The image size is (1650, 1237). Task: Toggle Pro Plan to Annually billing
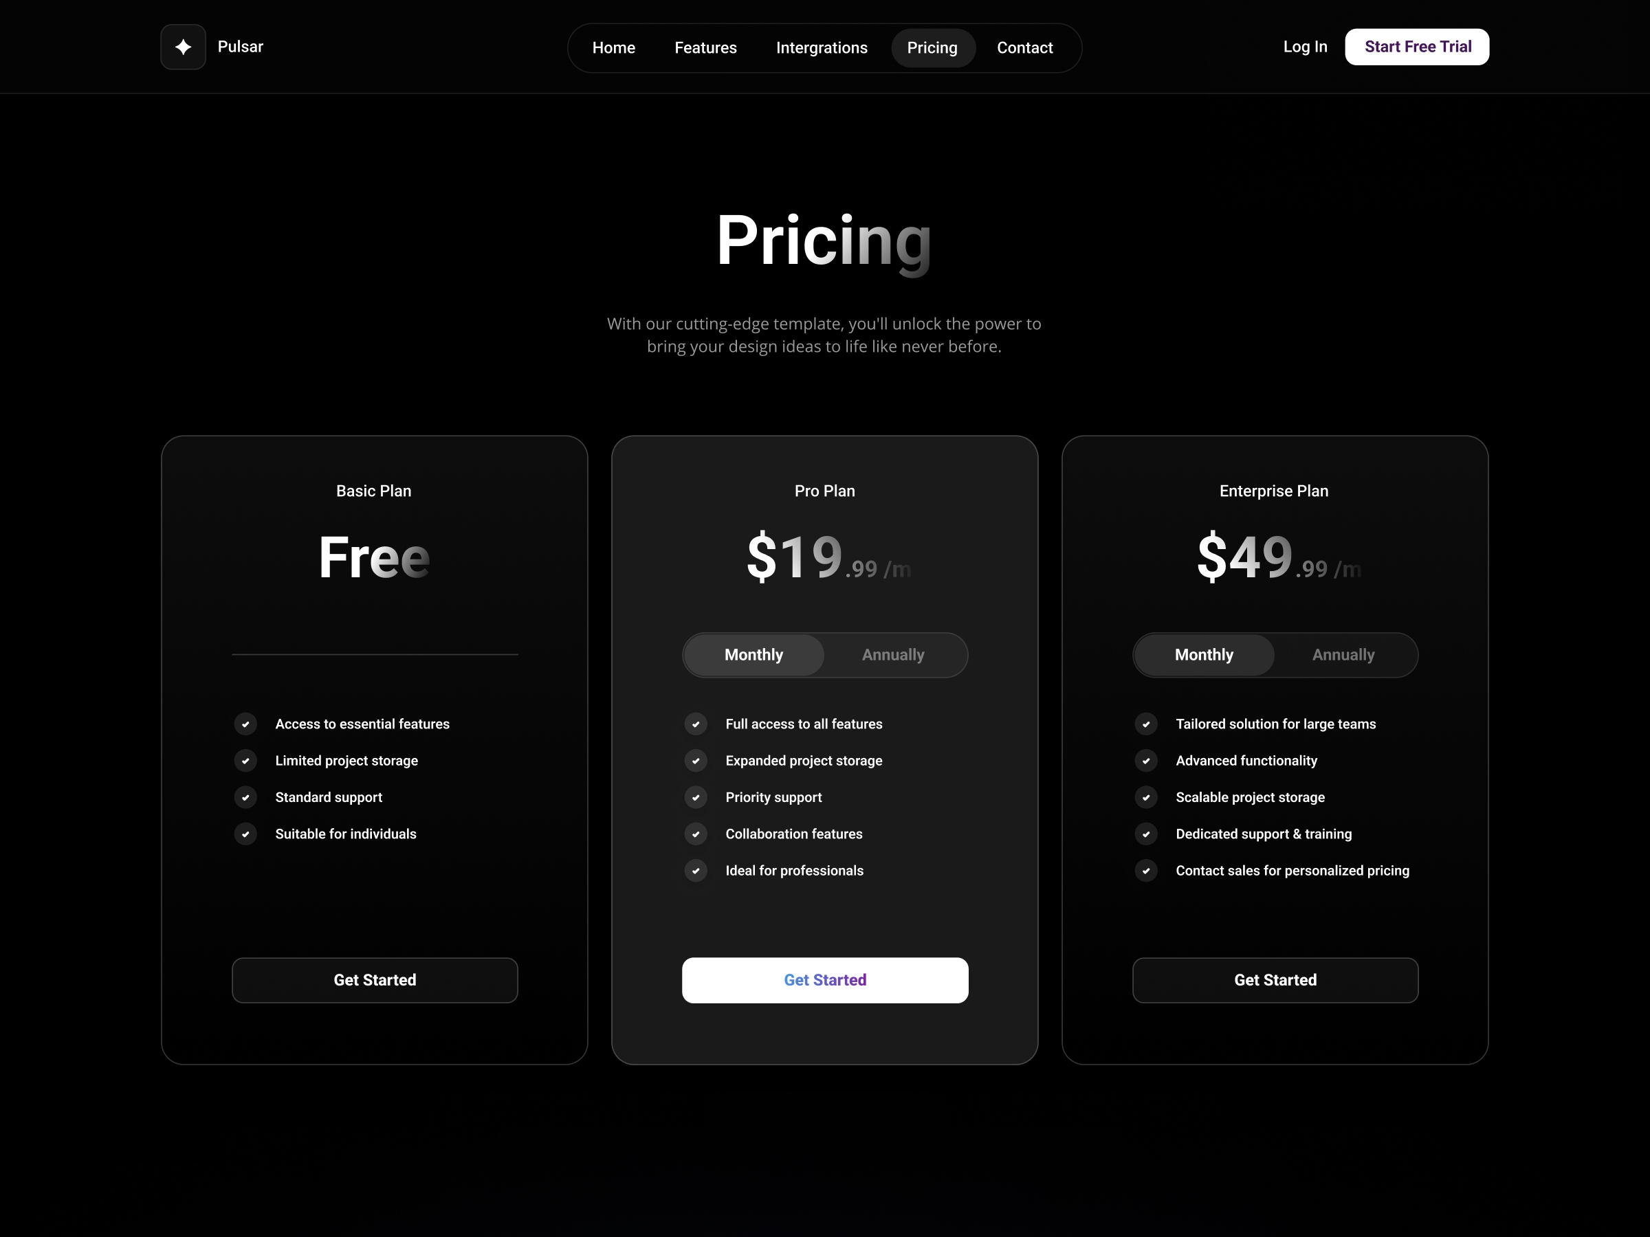[x=894, y=654]
